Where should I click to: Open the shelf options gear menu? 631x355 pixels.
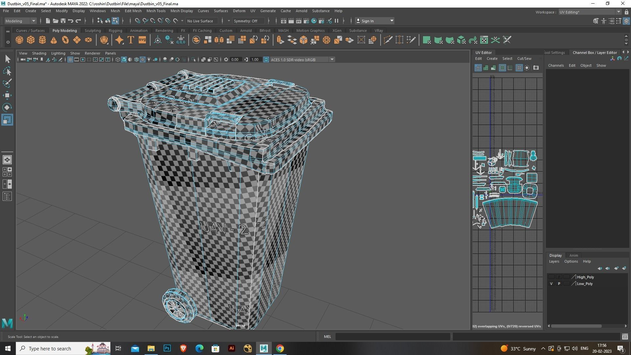[x=8, y=42]
